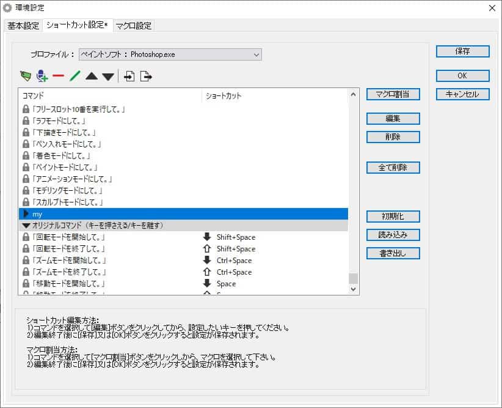The image size is (502, 408).
Task: Confirm with the OK button
Action: pos(463,76)
